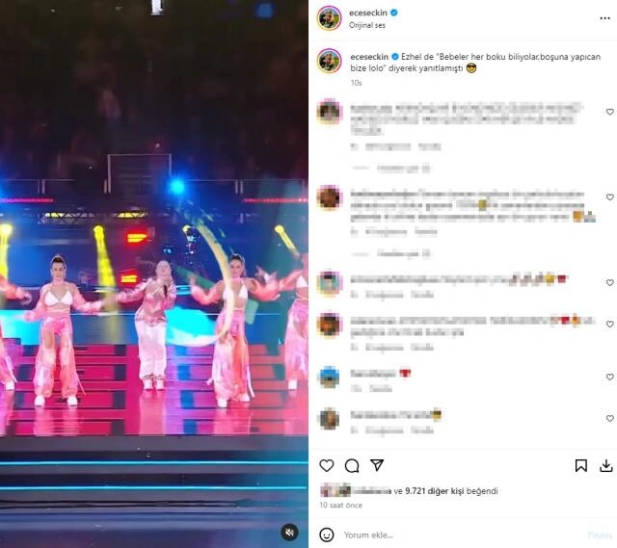Like the last comment in the list
617x548 pixels.
pyautogui.click(x=609, y=418)
